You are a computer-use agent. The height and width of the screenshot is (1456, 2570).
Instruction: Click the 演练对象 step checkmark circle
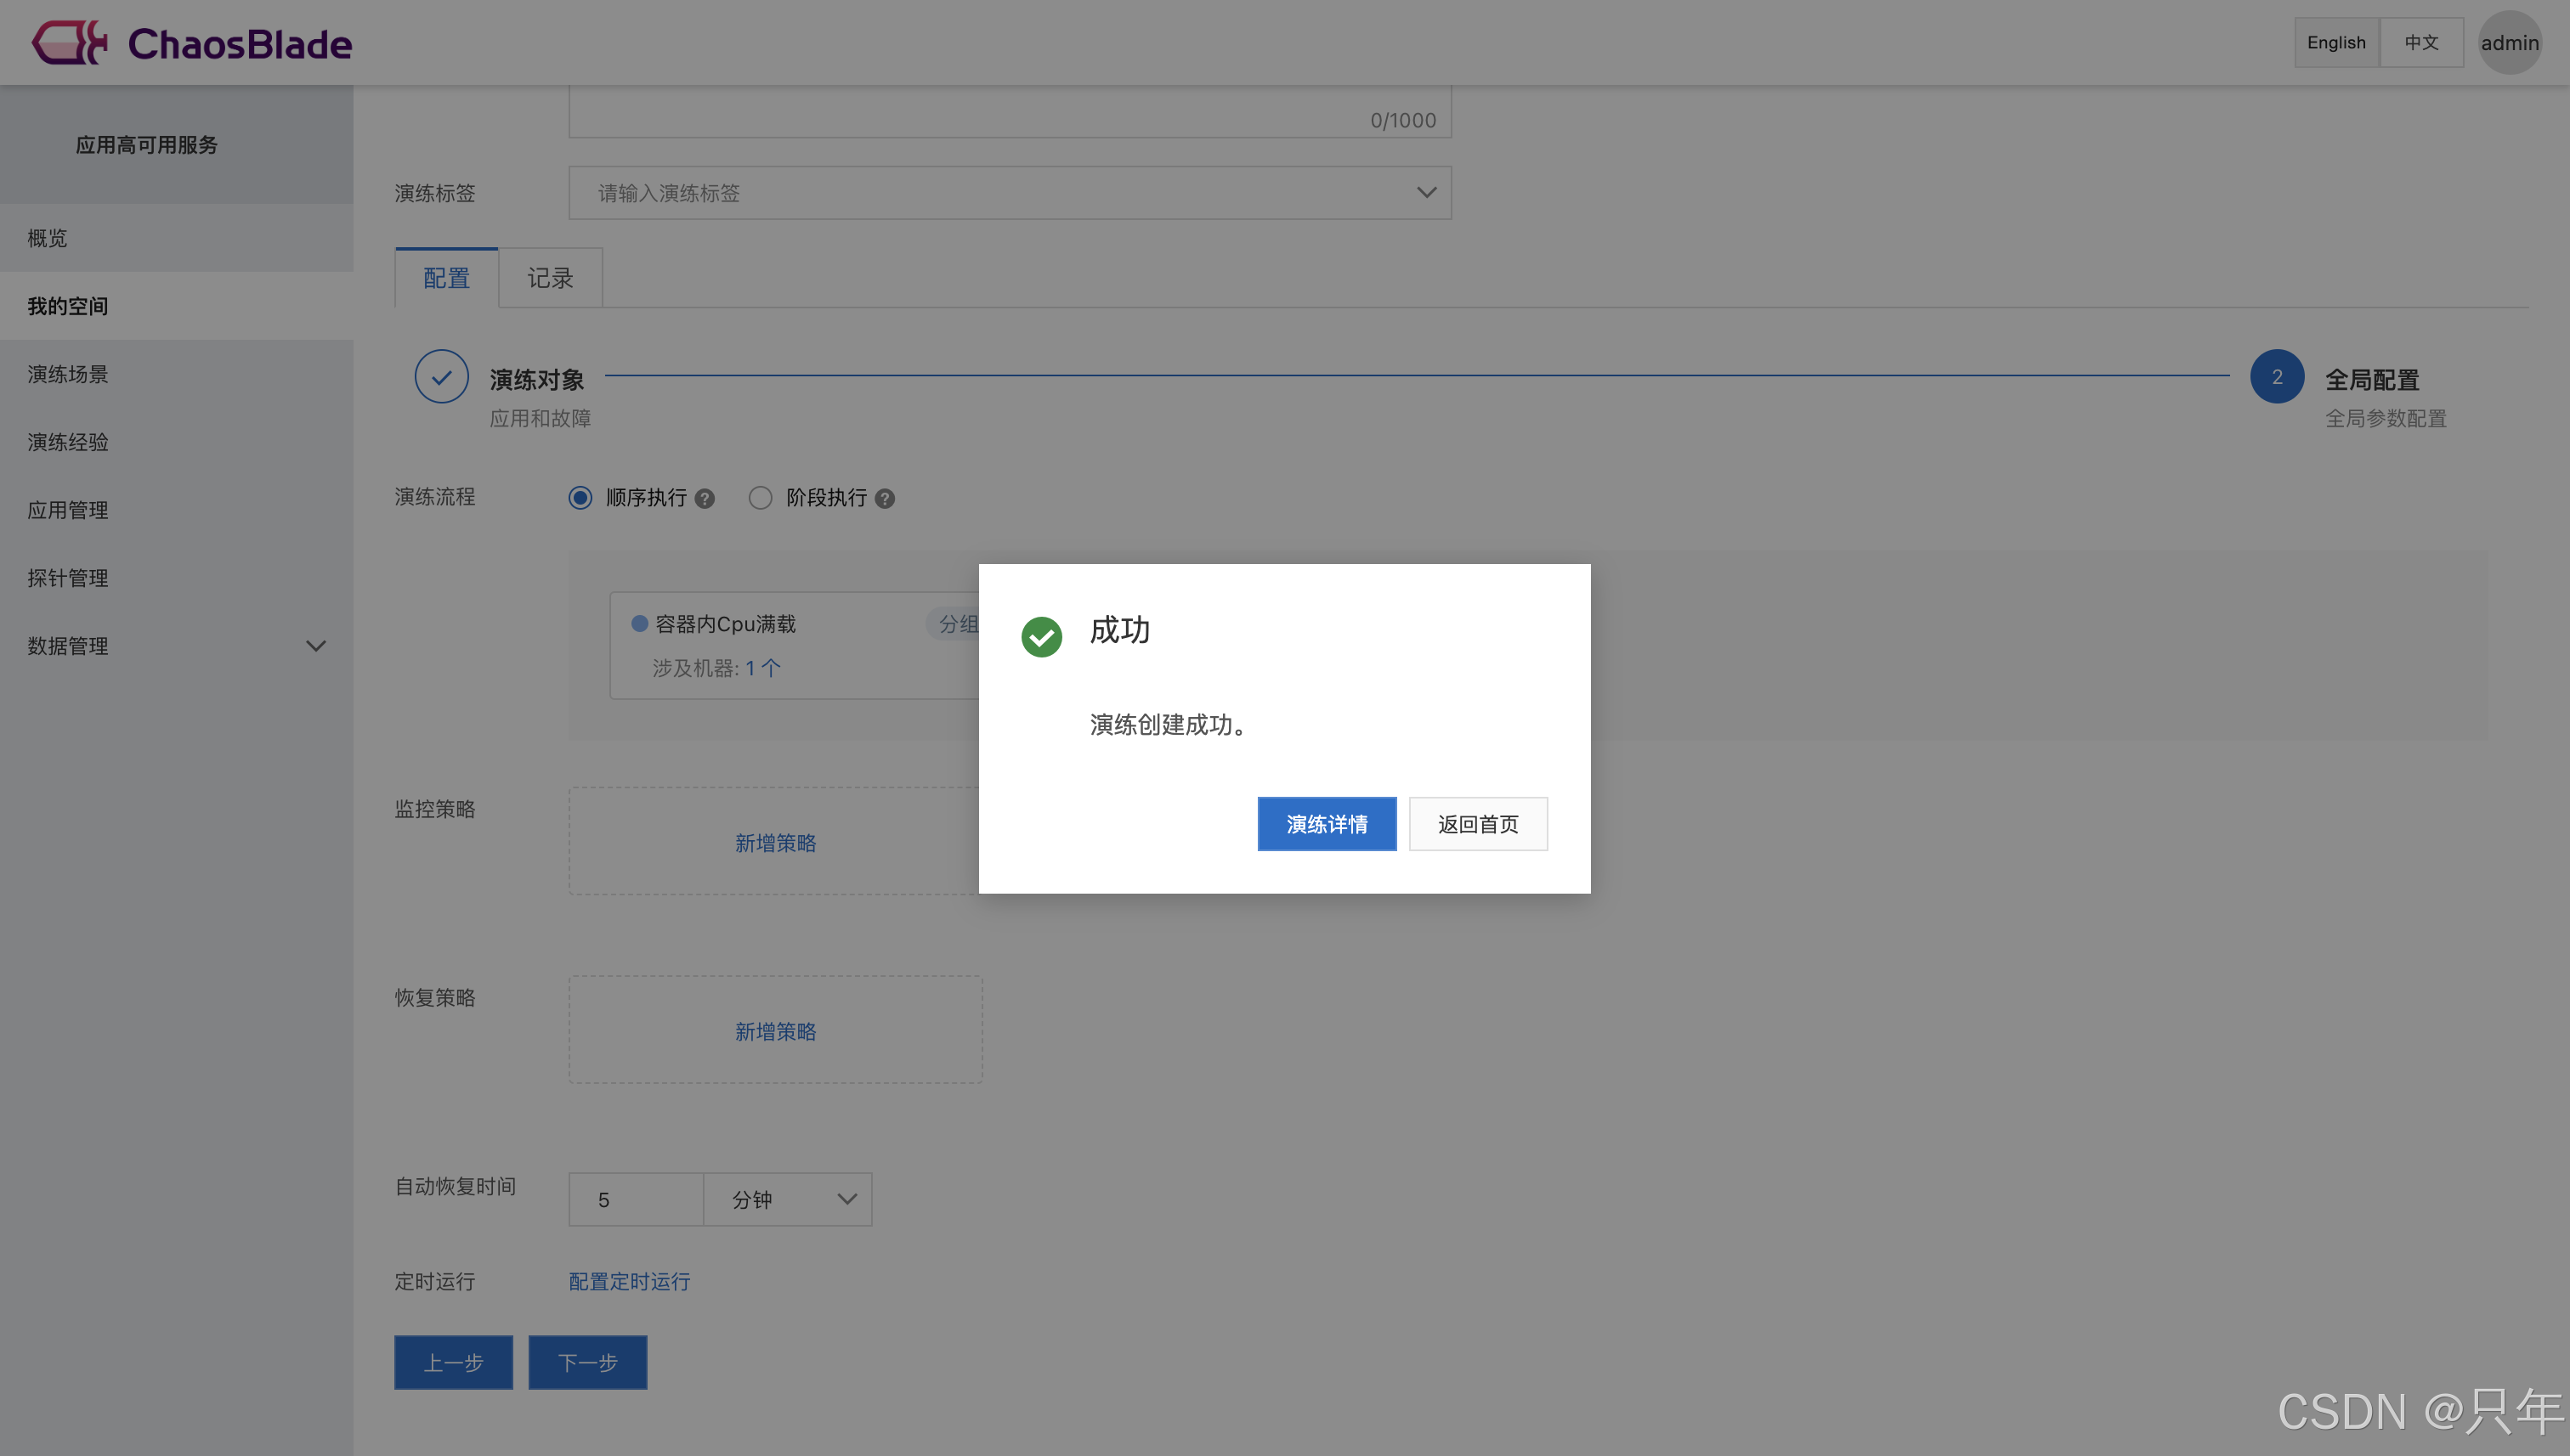click(441, 377)
